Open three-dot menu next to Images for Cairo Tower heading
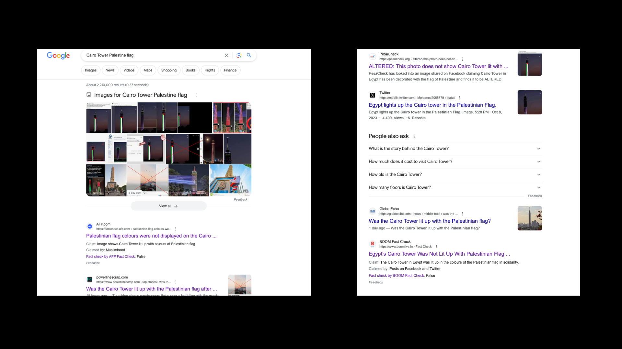 [196, 95]
